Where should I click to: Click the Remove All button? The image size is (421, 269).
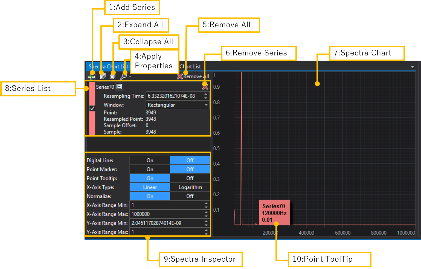pos(193,76)
